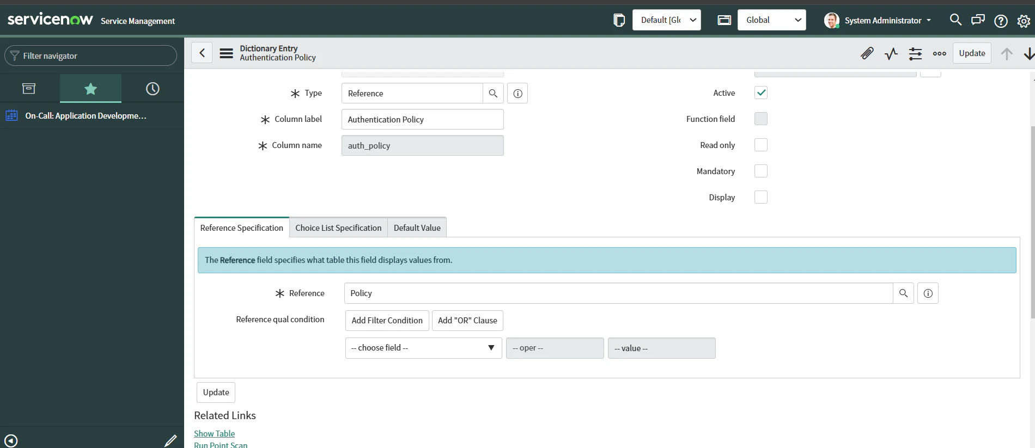Click System Administrator avatar

pos(831,20)
